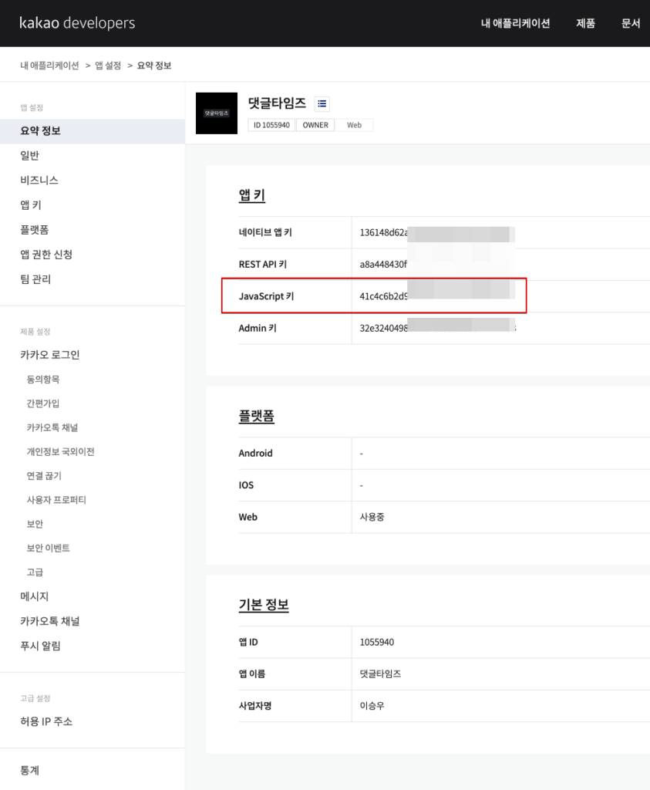The height and width of the screenshot is (790, 650).
Task: Open 개인정보 국외이전 submenu item
Action: click(60, 452)
